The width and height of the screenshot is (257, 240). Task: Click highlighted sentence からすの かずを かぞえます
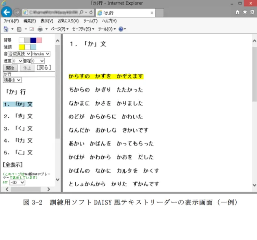106,76
